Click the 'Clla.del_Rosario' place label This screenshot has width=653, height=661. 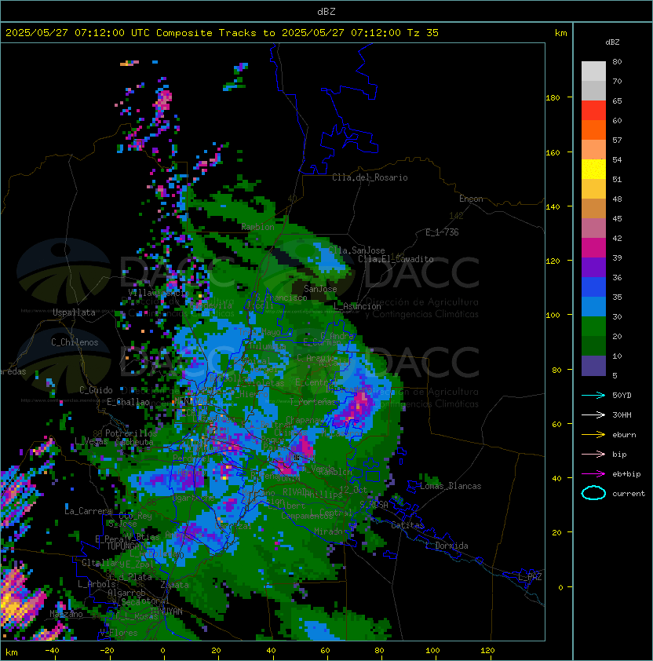click(370, 177)
